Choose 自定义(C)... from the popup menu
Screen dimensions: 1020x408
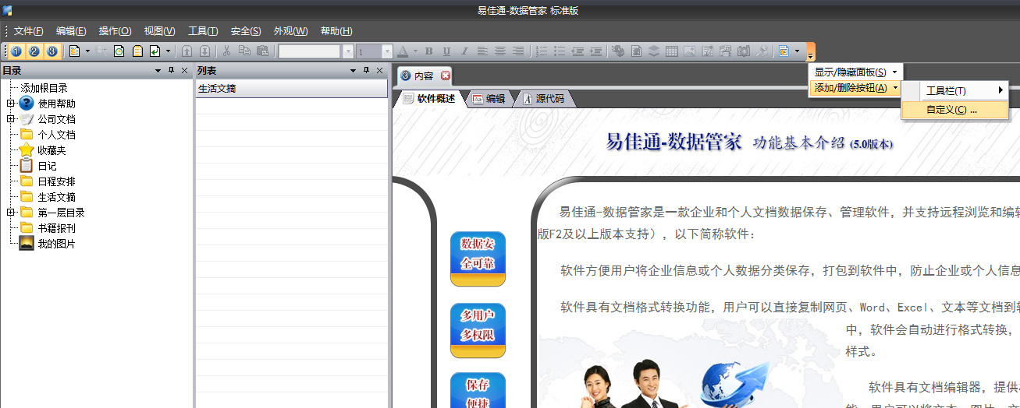[x=951, y=110]
